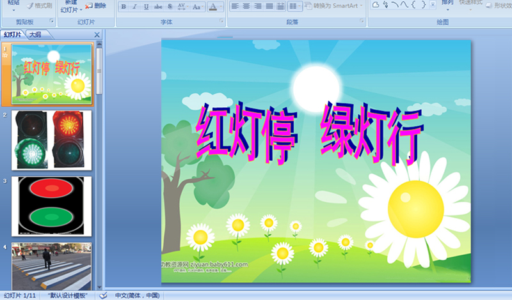Toggle italic formatting
This screenshot has width=512, height=300.
pyautogui.click(x=135, y=6)
